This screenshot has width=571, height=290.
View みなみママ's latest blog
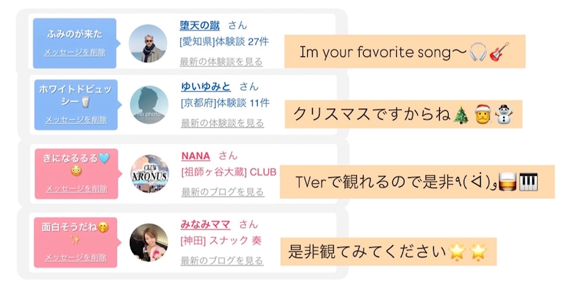tap(222, 261)
